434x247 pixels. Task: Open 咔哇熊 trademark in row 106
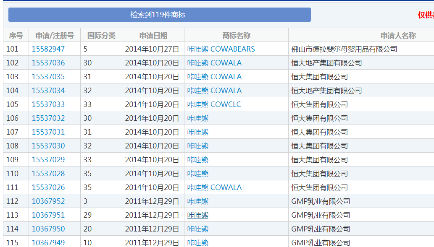point(197,118)
